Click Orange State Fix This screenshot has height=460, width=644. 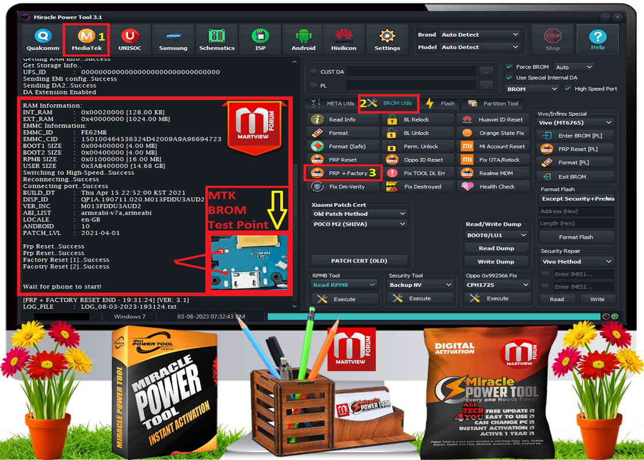[x=493, y=133]
